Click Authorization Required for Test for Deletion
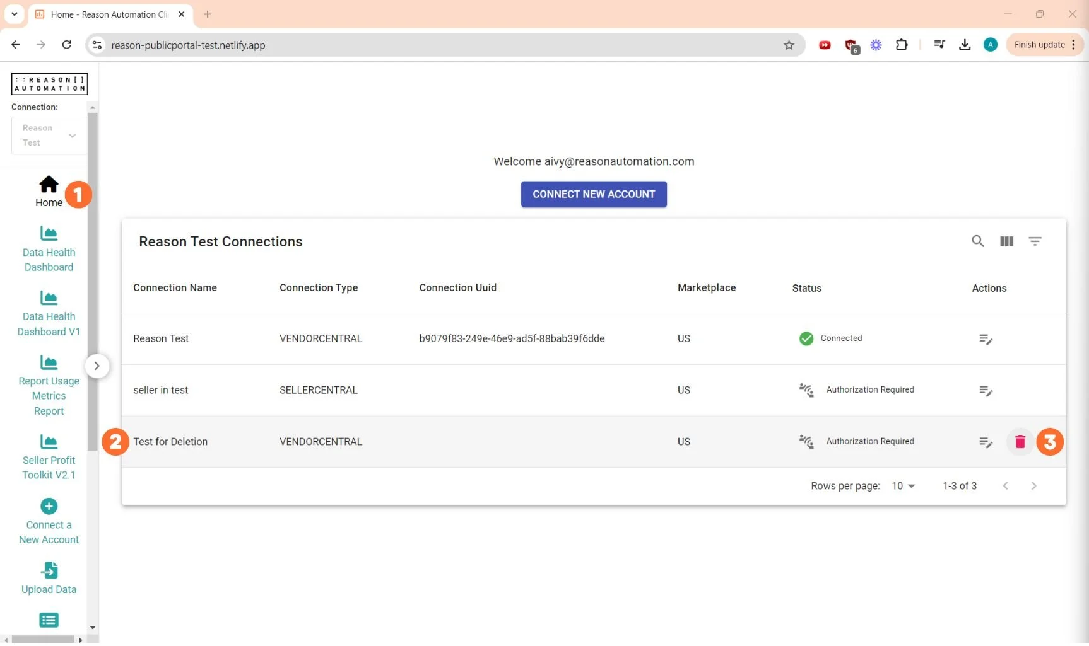 [x=856, y=442]
